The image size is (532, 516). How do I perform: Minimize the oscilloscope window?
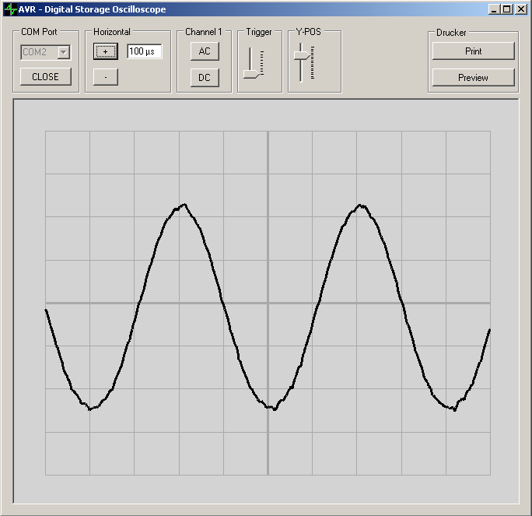click(x=494, y=9)
